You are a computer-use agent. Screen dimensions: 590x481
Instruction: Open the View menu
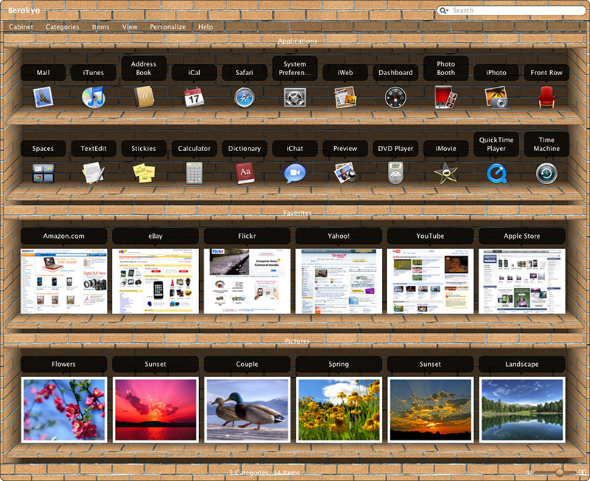[130, 27]
